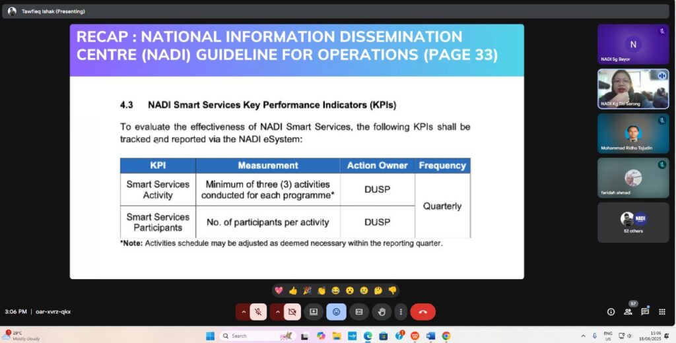
Task: Select the 52 others participant tile
Action: tap(632, 222)
